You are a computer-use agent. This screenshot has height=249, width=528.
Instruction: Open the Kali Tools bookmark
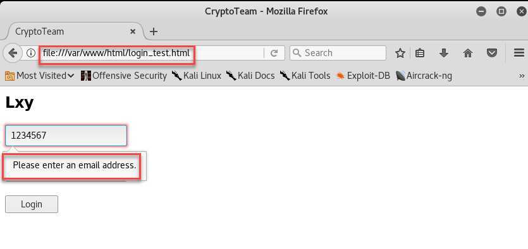(305, 76)
